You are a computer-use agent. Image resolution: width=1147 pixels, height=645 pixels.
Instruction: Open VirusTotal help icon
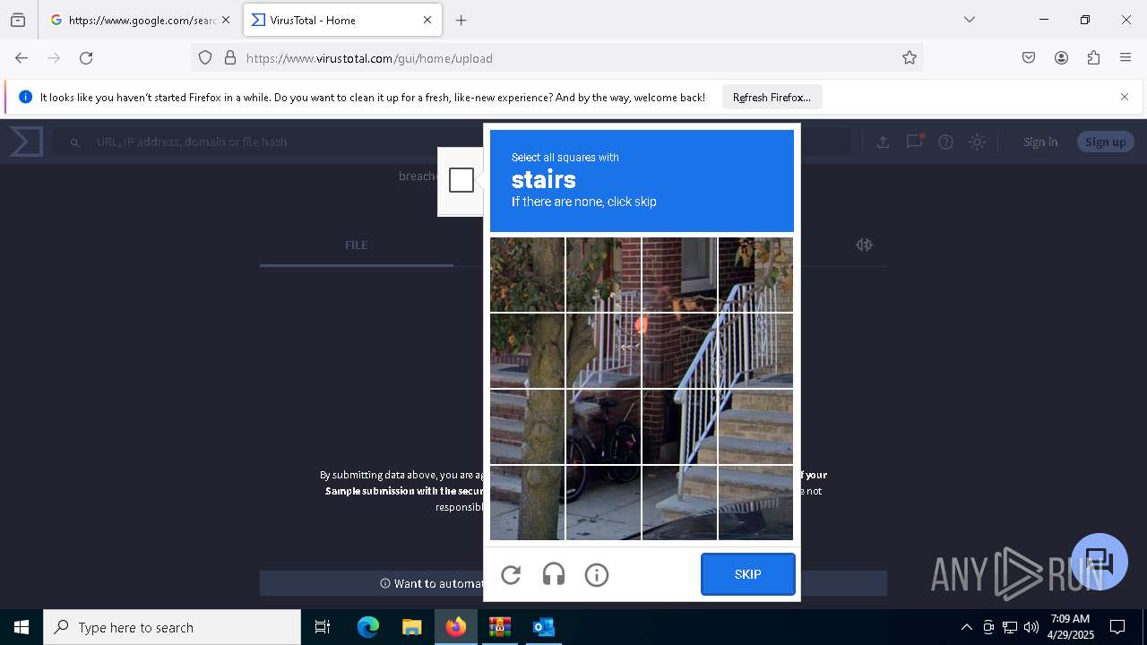945,142
